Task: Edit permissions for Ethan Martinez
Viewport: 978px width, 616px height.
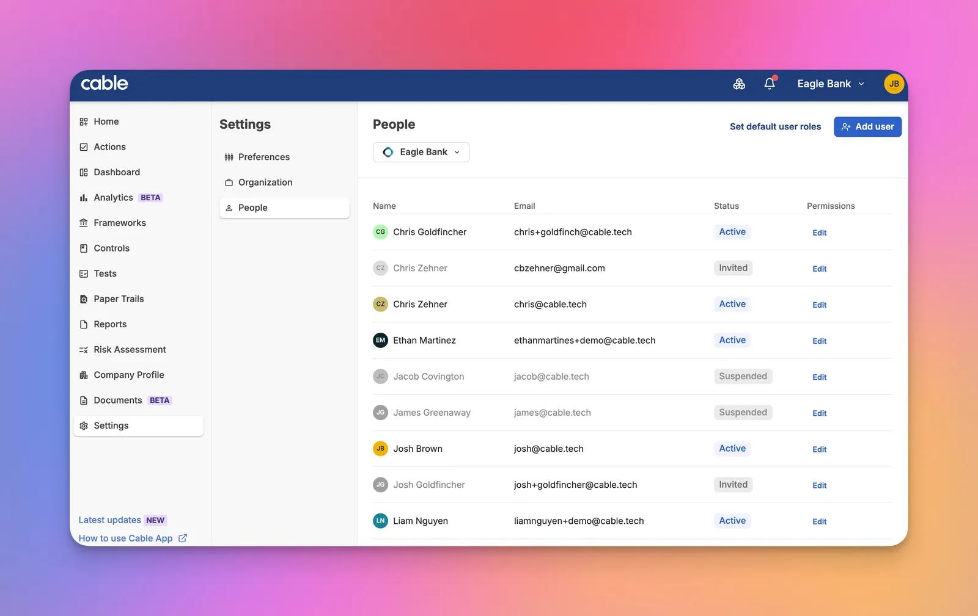Action: click(819, 341)
